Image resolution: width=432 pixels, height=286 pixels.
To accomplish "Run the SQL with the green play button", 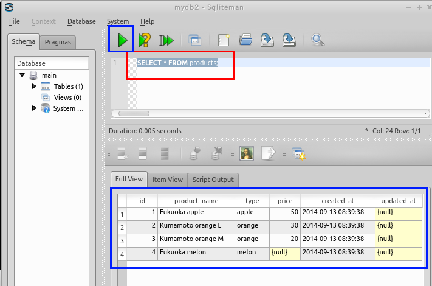I will coord(122,40).
